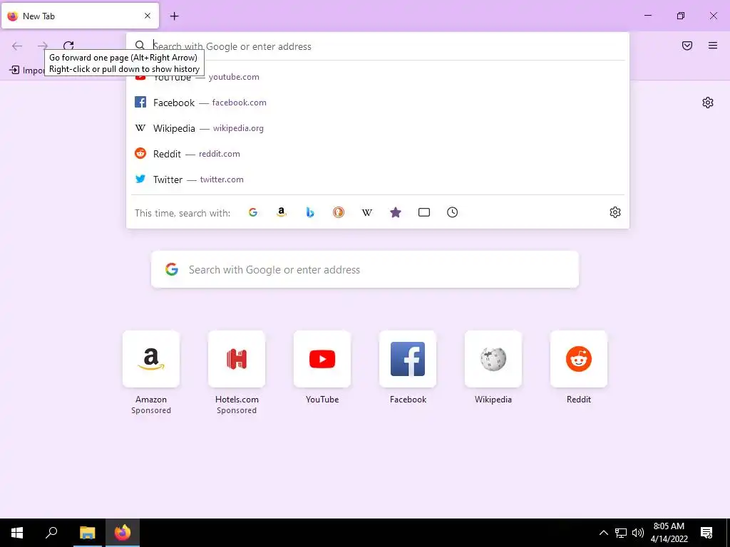
Task: Search this time with Wikipedia icon
Action: (x=367, y=212)
